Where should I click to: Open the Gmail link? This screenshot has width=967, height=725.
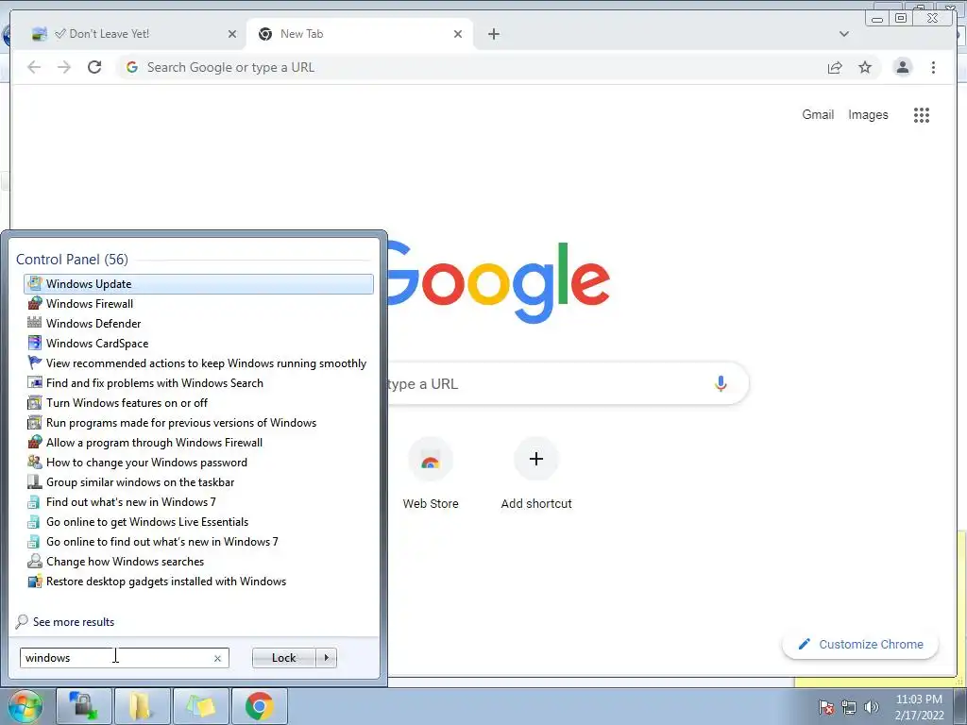coord(818,114)
